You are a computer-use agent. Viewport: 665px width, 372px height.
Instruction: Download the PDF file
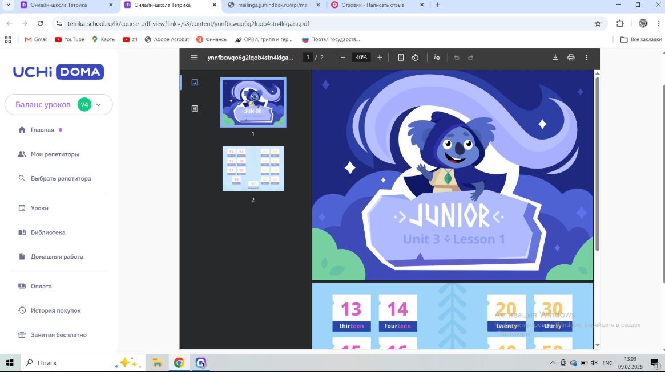555,58
